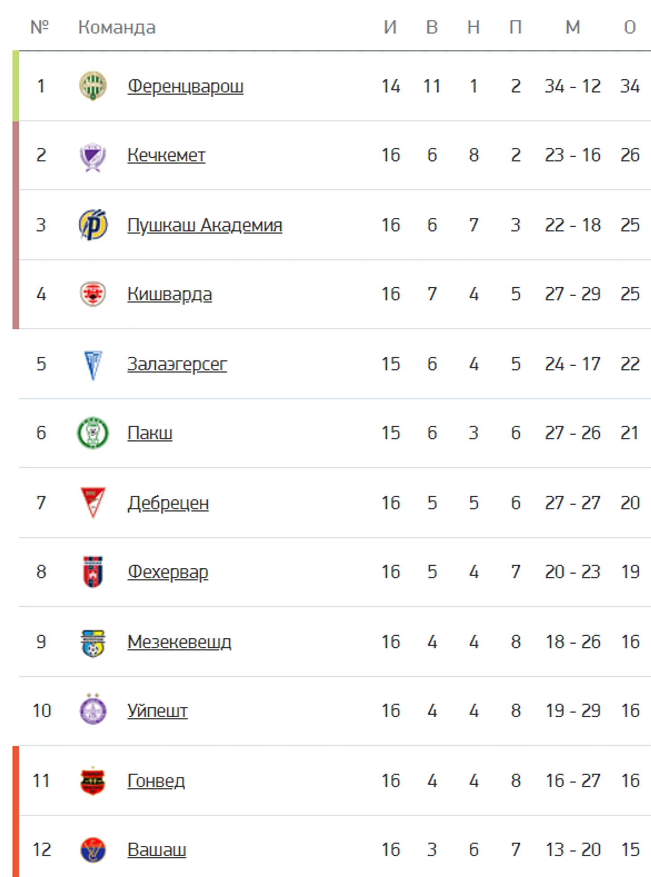The image size is (651, 877).
Task: Click the Залаэгерсег blue pennant logo
Action: [x=93, y=364]
